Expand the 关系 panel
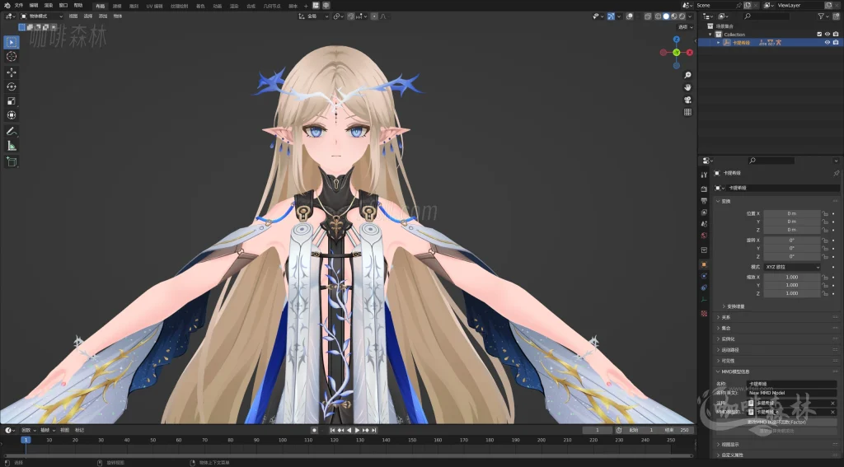844x467 pixels. pyautogui.click(x=724, y=317)
